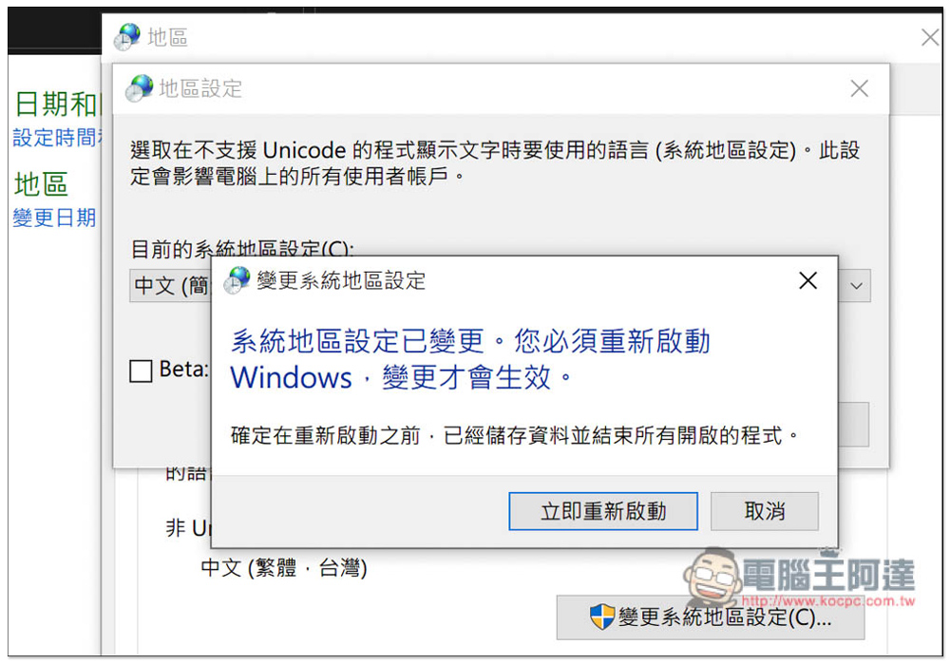950x664 pixels.
Task: Close the 地區設定 window
Action: (859, 89)
